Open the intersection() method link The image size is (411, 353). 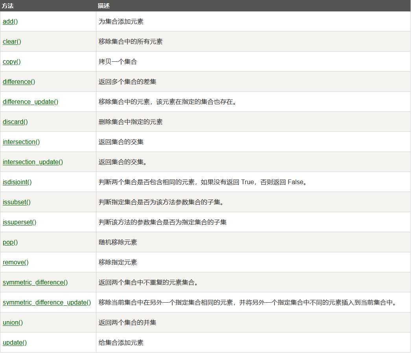(21, 142)
